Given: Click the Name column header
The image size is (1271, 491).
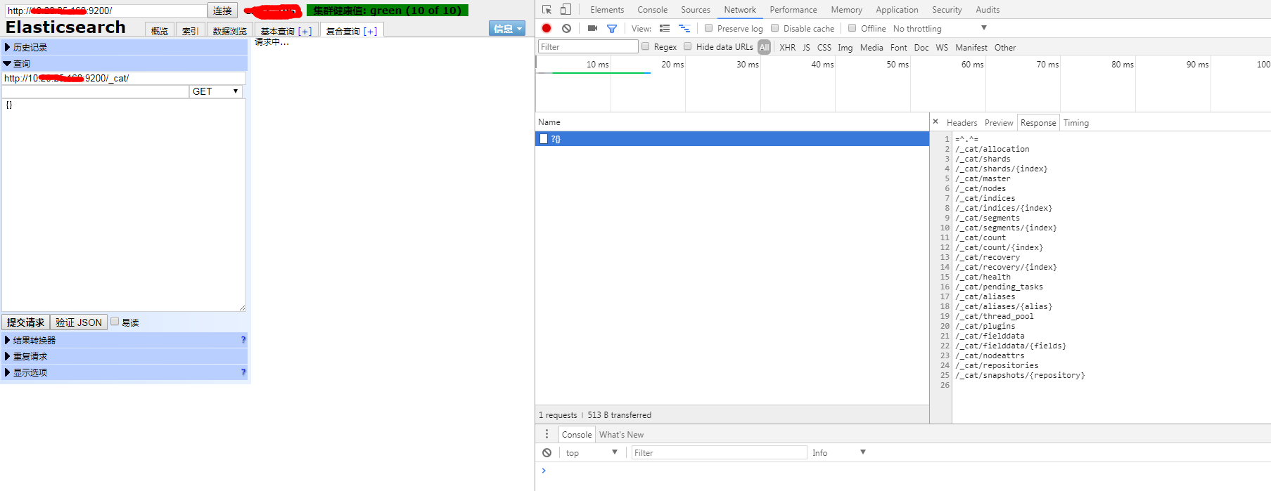Looking at the screenshot, I should 732,122.
